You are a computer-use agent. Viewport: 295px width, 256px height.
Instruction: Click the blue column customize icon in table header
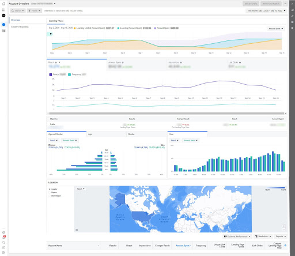tap(285, 246)
